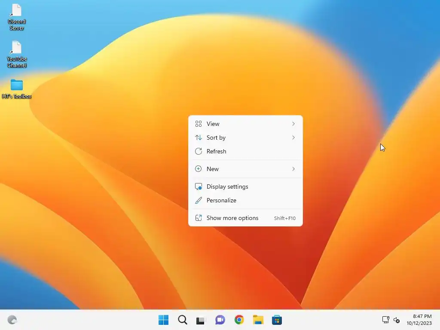Choose Sort by in the context menu
The width and height of the screenshot is (440, 330).
click(x=245, y=137)
